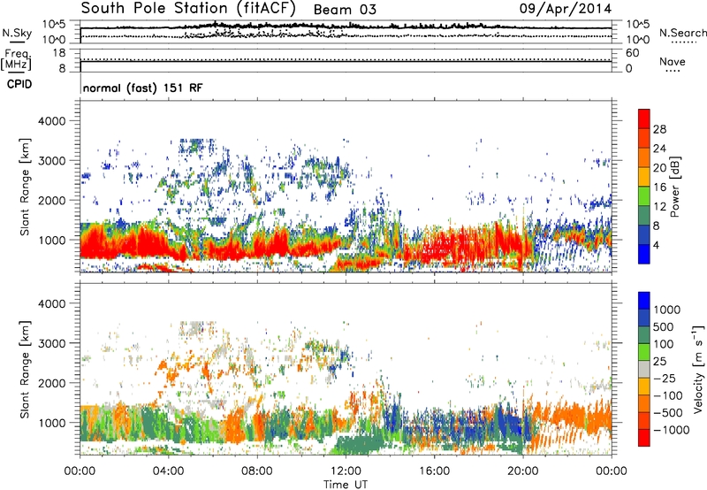Click the 'Time UT' axis title
The width and height of the screenshot is (707, 490).
click(x=346, y=485)
